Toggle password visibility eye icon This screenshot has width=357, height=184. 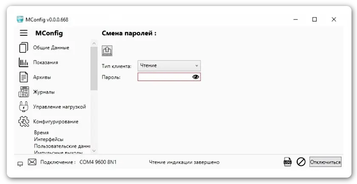pos(195,77)
